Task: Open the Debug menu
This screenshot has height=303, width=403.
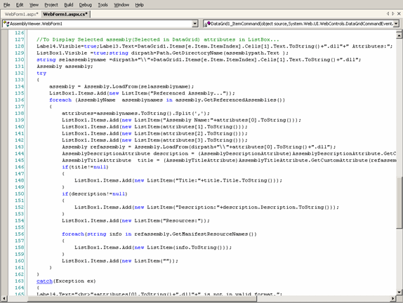Action: (x=86, y=5)
